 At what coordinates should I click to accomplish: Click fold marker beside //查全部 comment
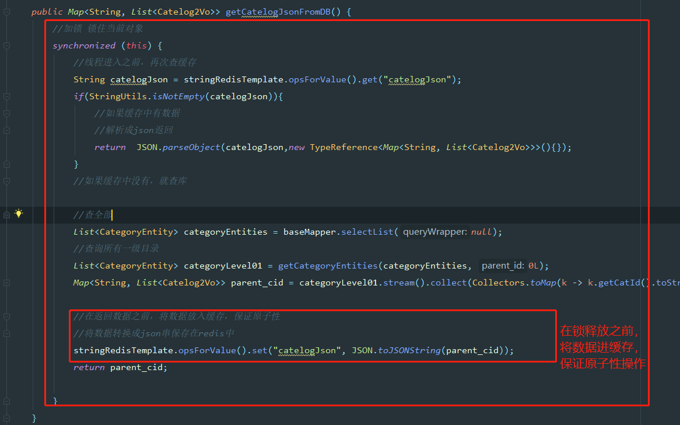[6, 215]
